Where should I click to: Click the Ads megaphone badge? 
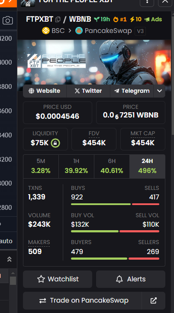click(x=153, y=20)
